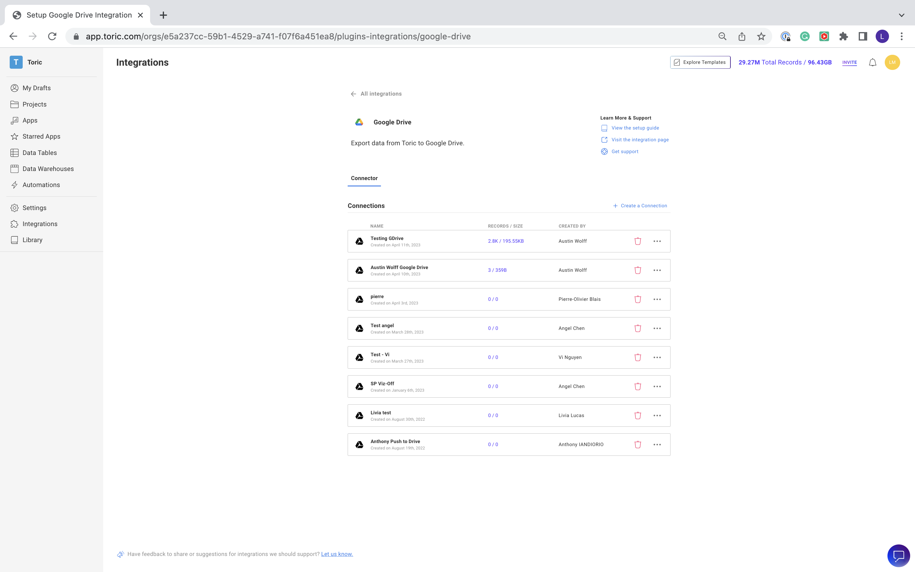915x572 pixels.
Task: Open Chrome profile L avatar
Action: pyautogui.click(x=882, y=36)
